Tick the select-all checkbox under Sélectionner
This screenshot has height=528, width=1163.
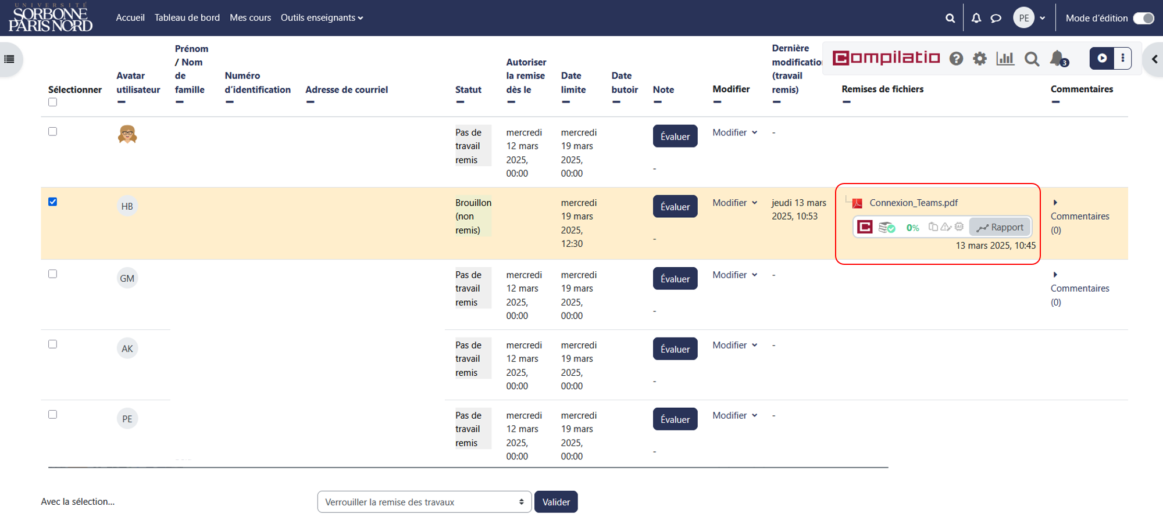[x=53, y=102]
